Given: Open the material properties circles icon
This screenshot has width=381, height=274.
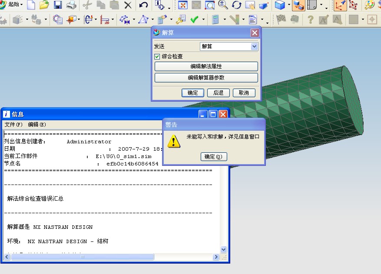Looking at the screenshot, I should [x=58, y=20].
